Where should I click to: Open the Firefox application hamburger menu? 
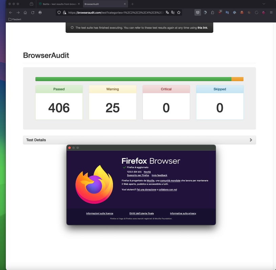coord(271,12)
